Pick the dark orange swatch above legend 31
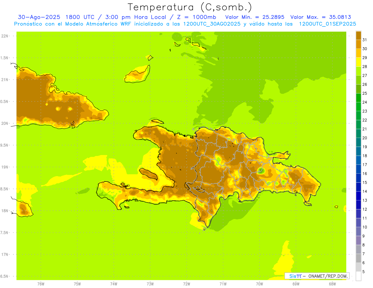373x288 pixels. 358,35
